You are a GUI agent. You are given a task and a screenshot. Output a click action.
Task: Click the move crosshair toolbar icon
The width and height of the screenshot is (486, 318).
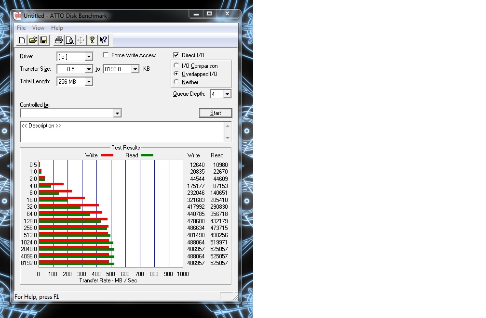[x=81, y=40]
